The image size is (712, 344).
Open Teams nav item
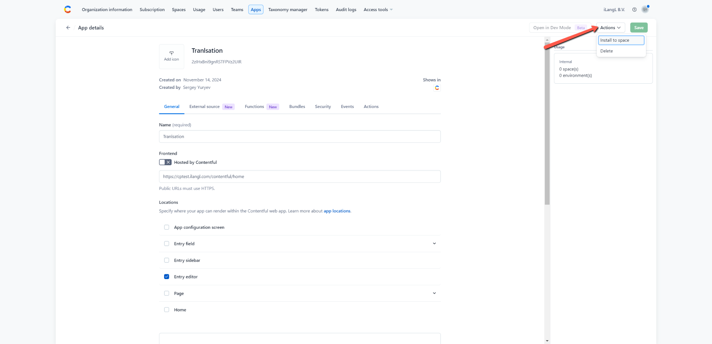(237, 10)
